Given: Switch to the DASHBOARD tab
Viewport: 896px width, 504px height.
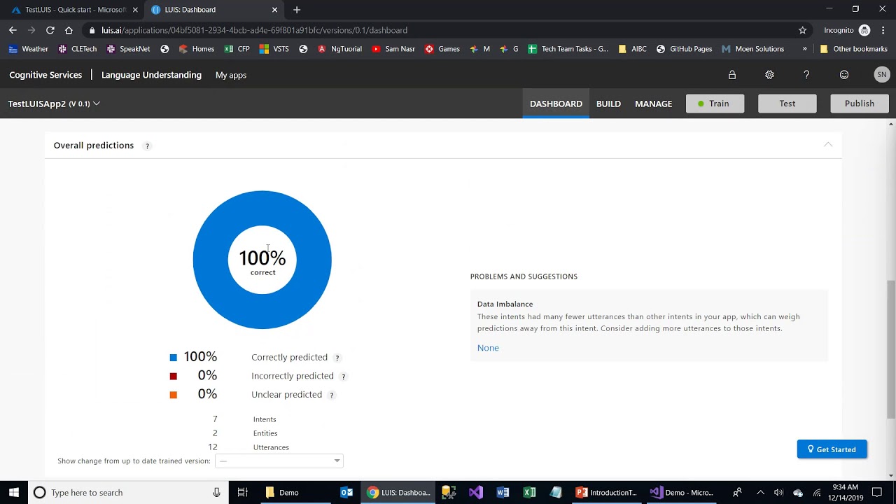Looking at the screenshot, I should [556, 104].
